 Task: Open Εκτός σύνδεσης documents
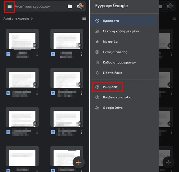click(125, 52)
